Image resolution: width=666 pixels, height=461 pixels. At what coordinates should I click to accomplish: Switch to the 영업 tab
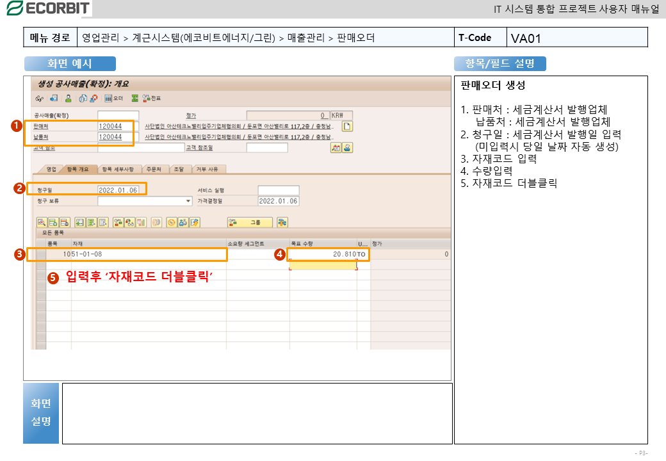51,170
